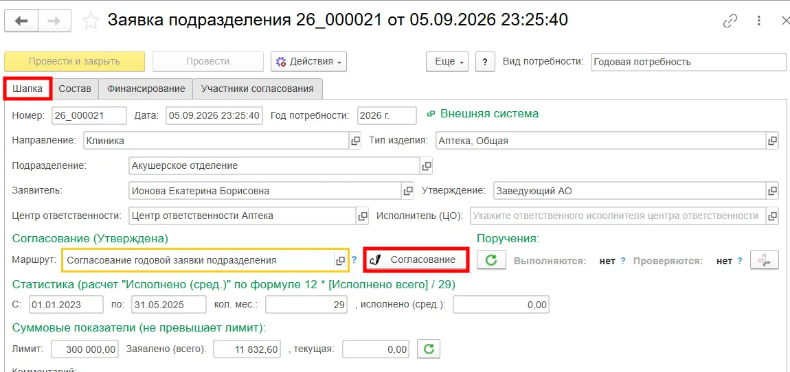
Task: Expand the Еще dropdown menu
Action: (447, 62)
